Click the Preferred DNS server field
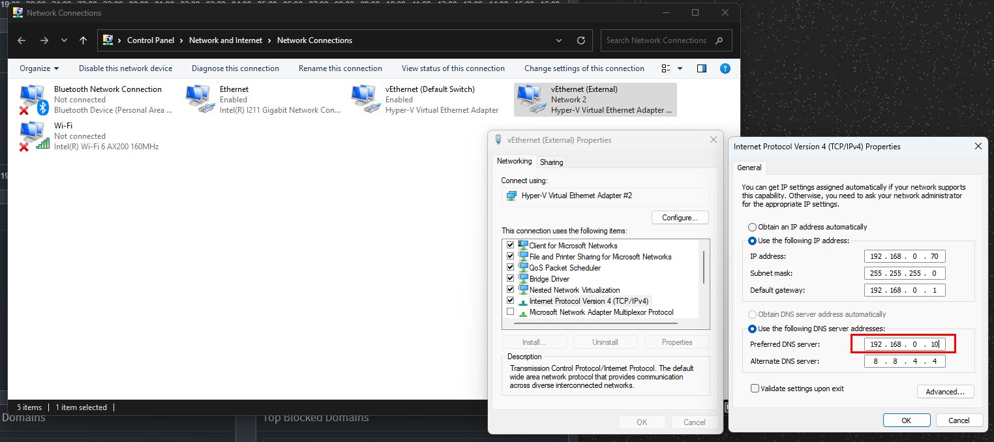 coord(905,344)
